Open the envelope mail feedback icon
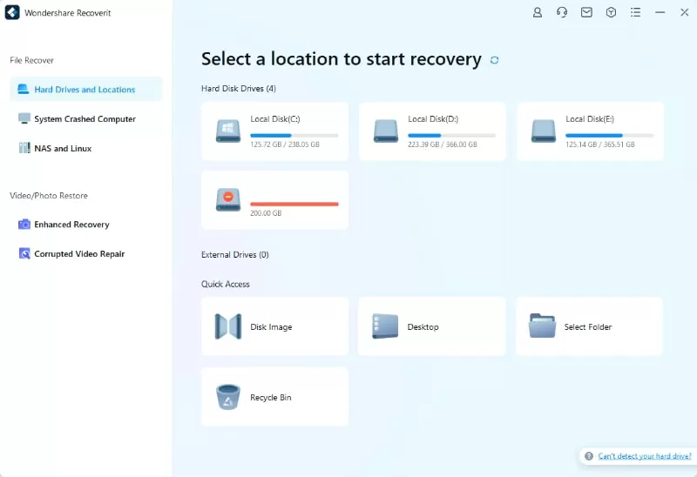The height and width of the screenshot is (477, 697). [x=586, y=12]
